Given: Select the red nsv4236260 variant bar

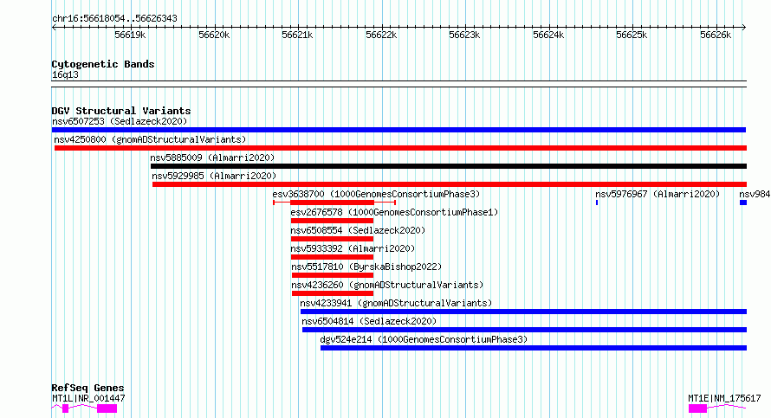Looking at the screenshot, I should 333,293.
